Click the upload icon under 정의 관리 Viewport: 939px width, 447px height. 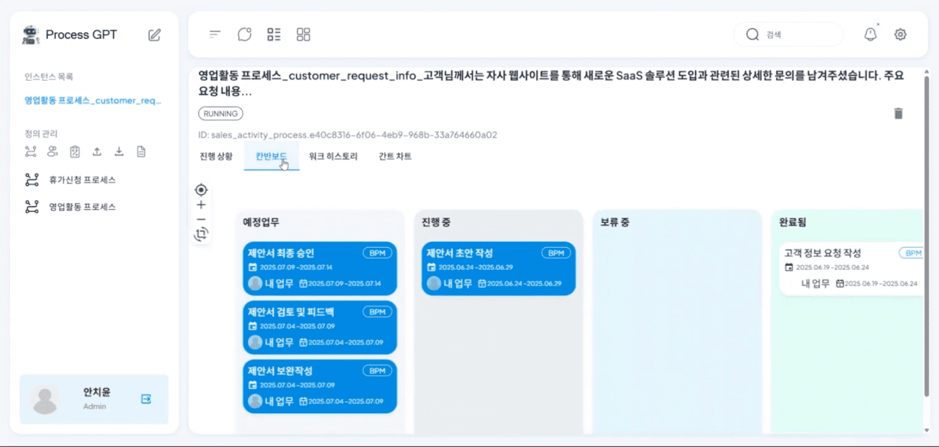97,152
